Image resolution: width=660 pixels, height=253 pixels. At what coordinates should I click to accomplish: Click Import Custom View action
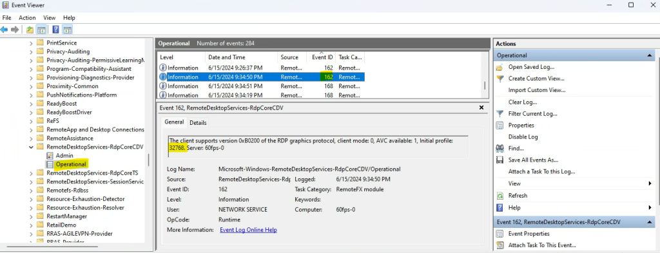point(537,90)
